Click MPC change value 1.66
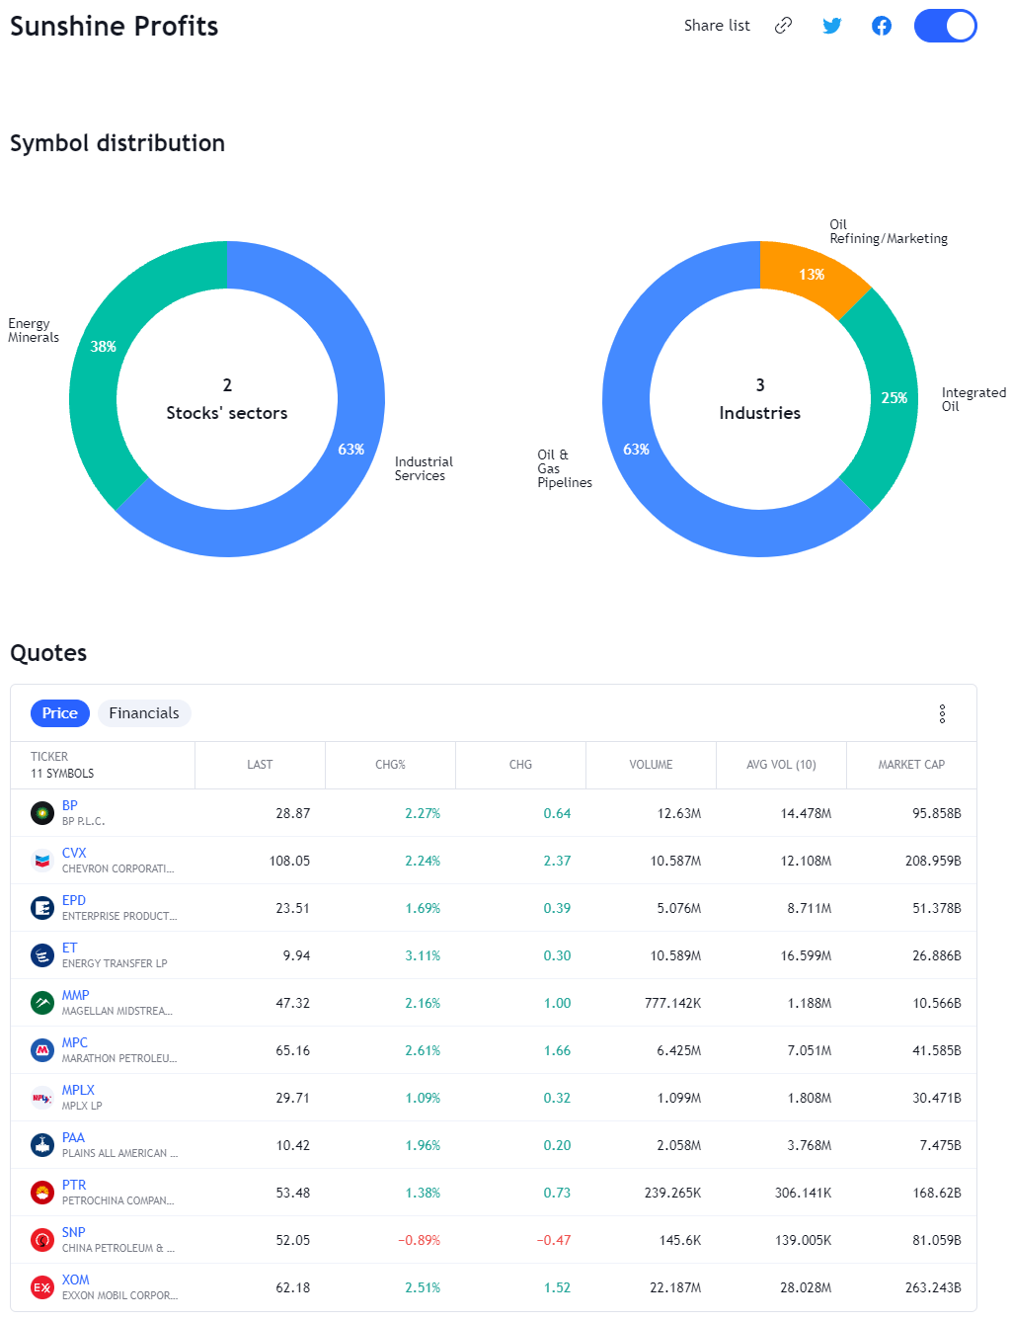Screen dimensions: 1011x1322 557,1050
